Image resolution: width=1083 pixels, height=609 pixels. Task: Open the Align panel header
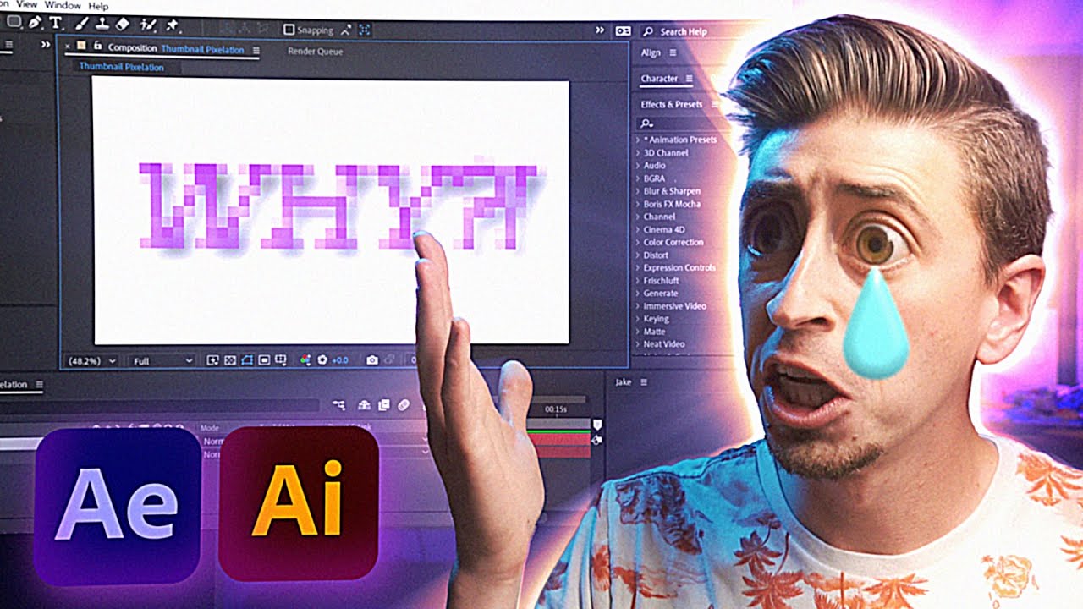click(x=651, y=52)
